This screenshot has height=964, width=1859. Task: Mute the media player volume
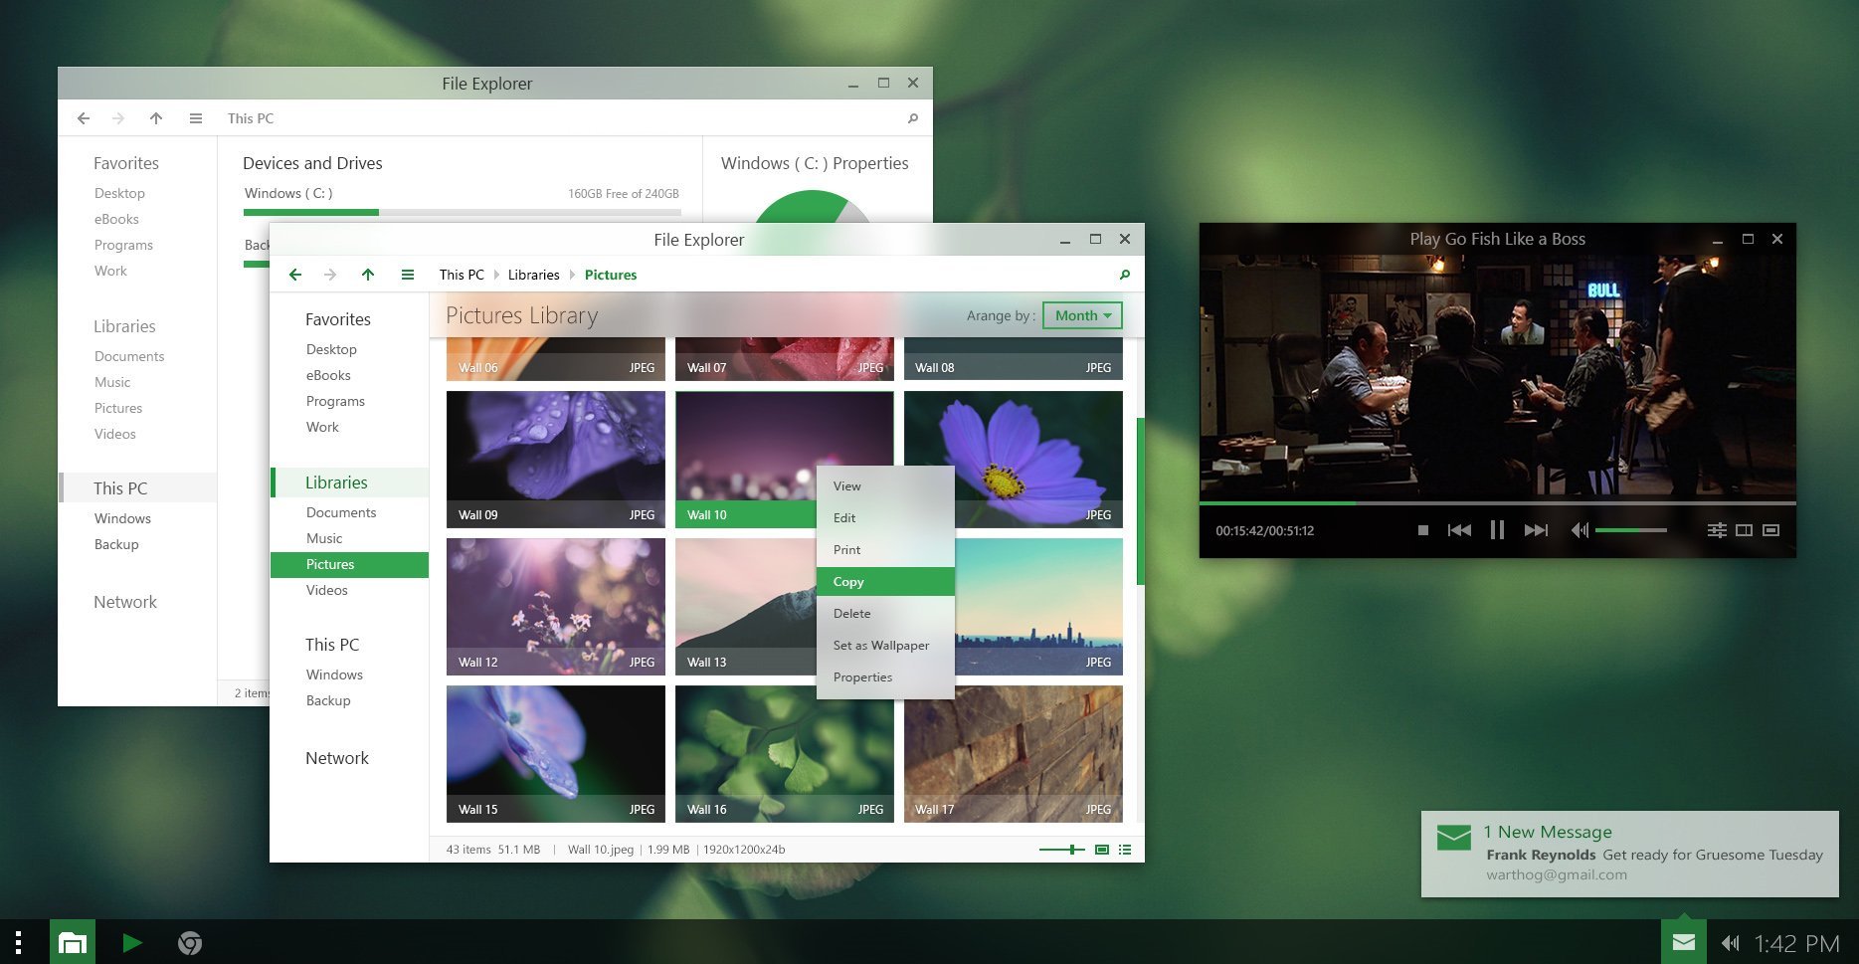coord(1580,530)
